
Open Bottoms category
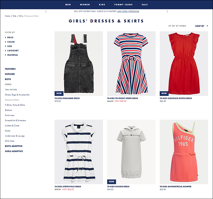(x=9, y=110)
